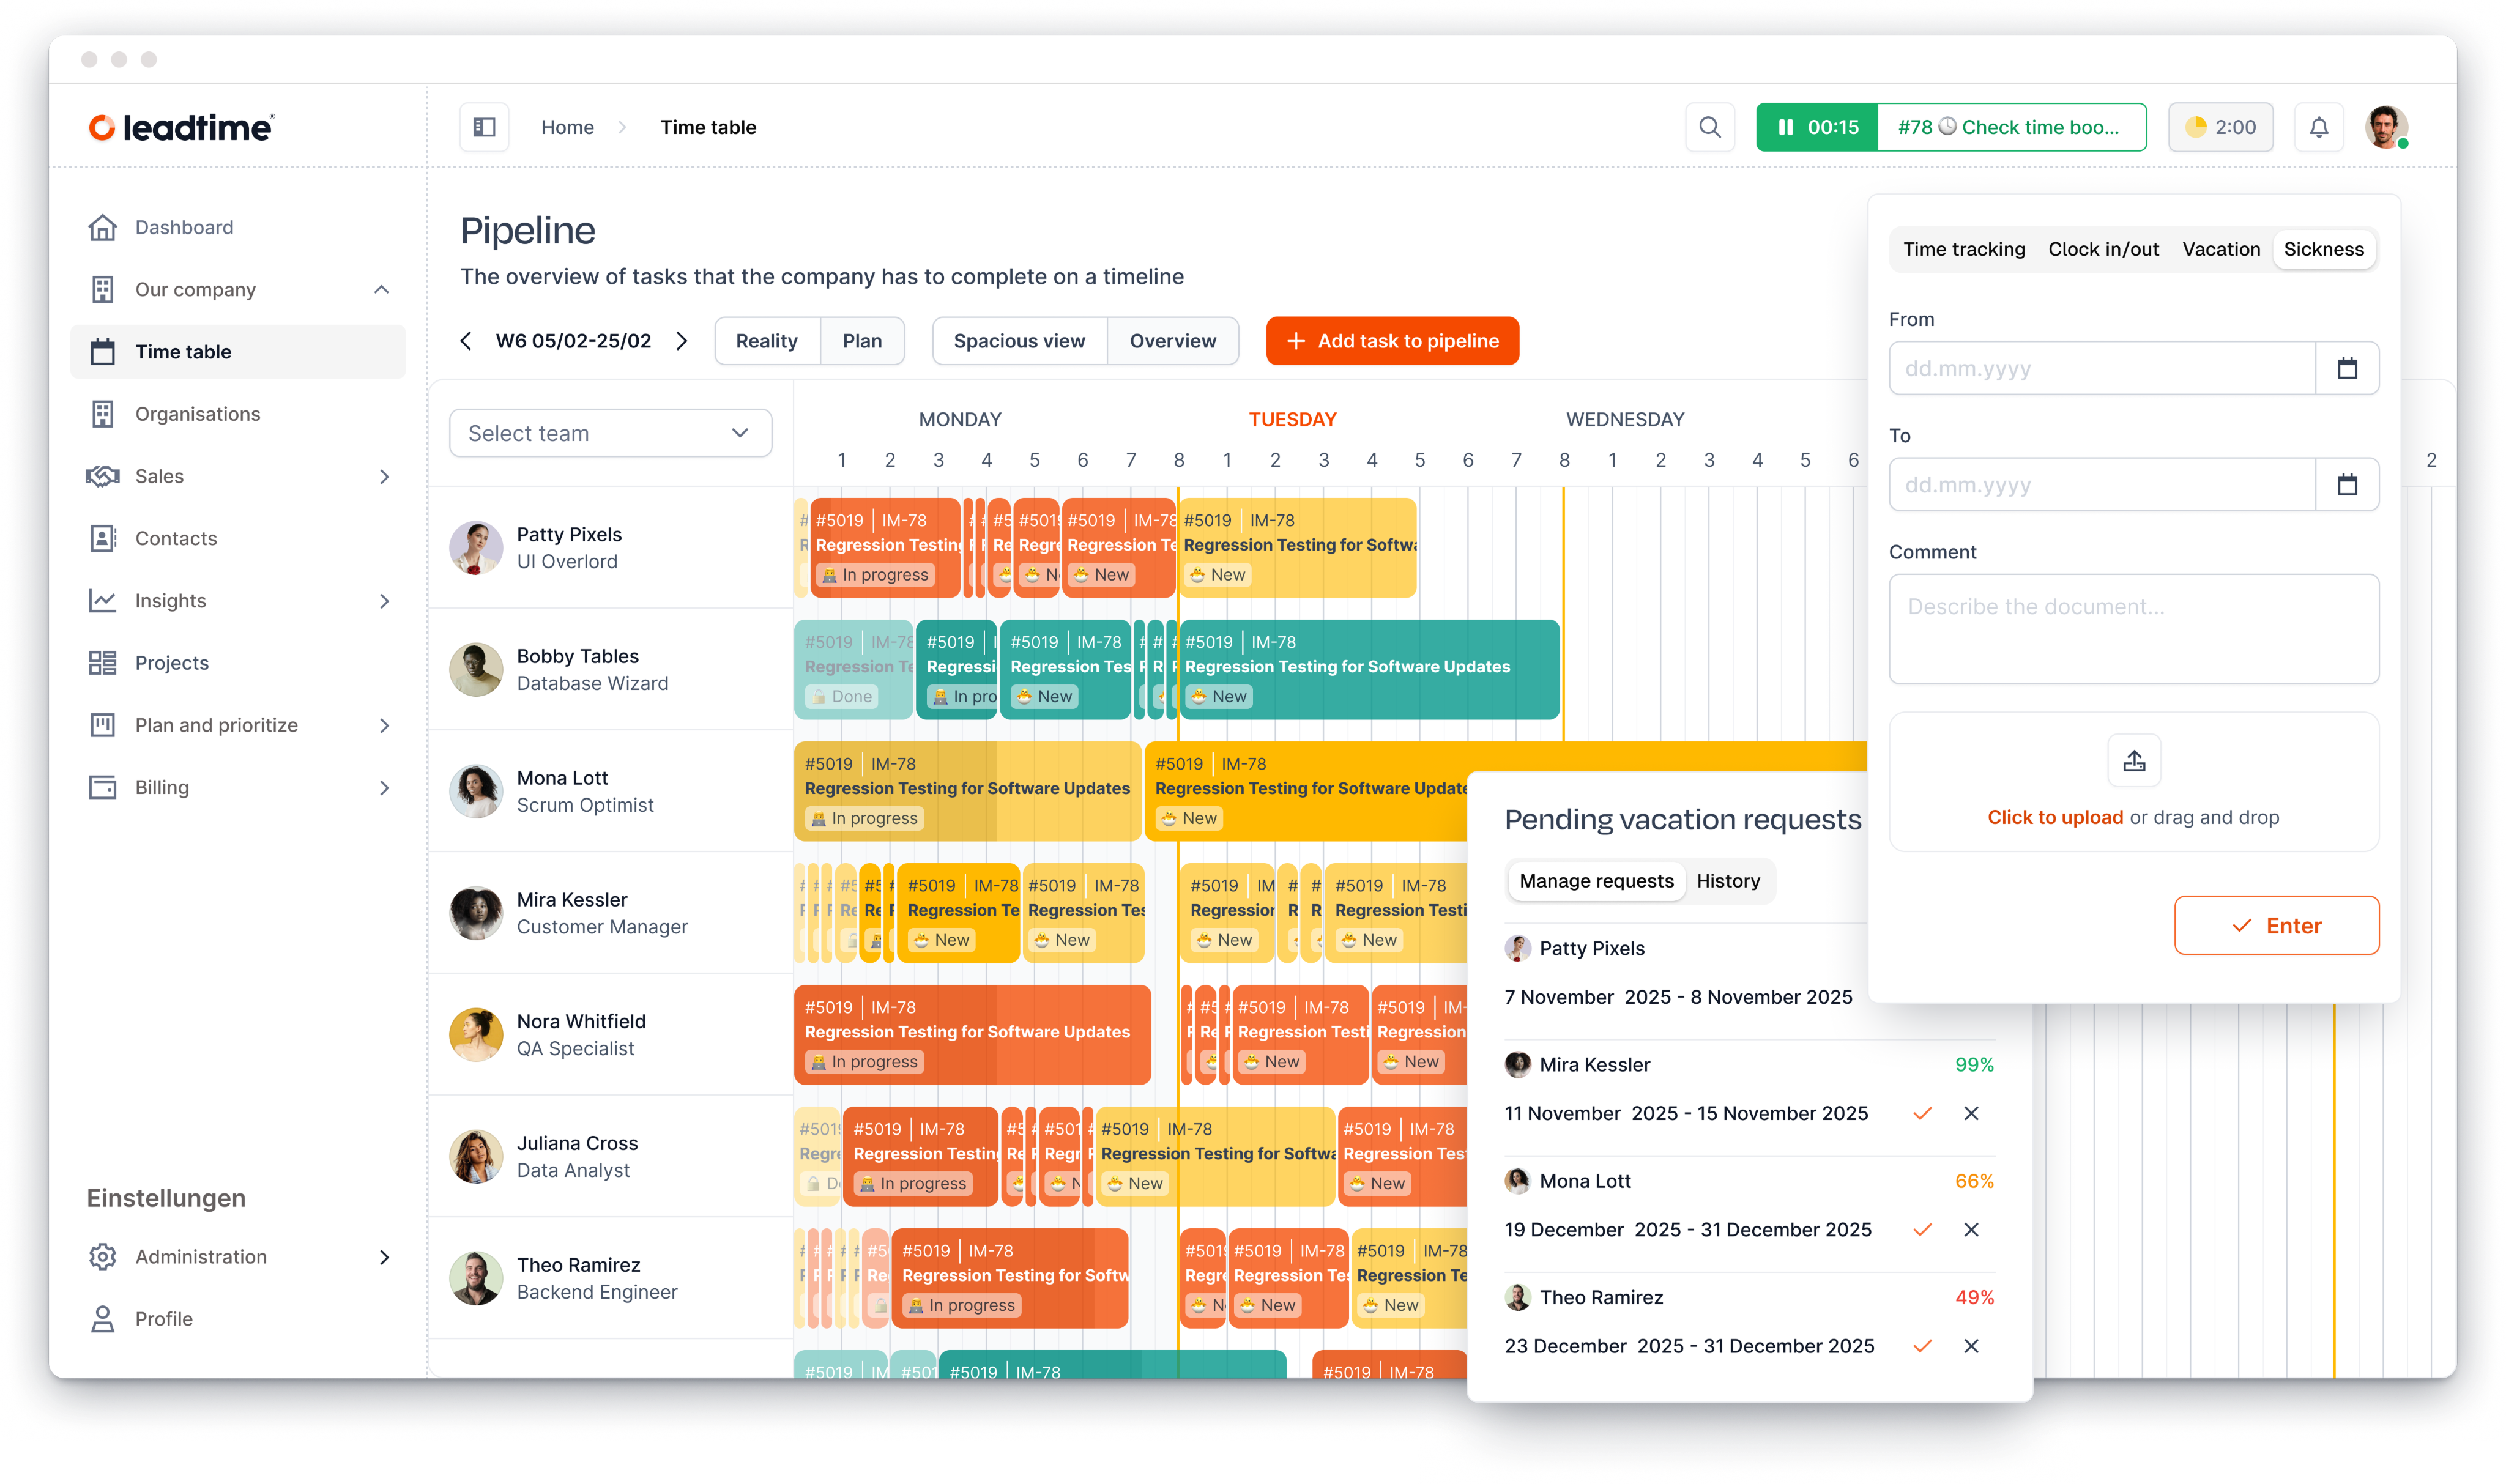Screen dimensions: 2506x1484
Task: Reject Mona Lott's vacation request
Action: pos(1972,1230)
